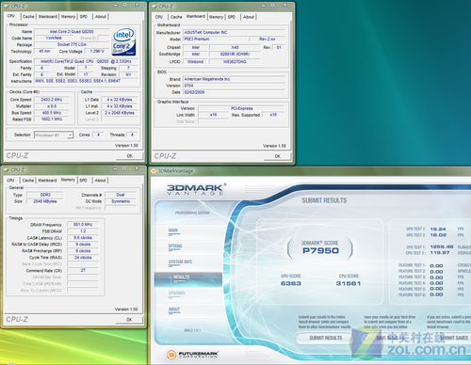Switch to the Memory tab in Mainboard window

(216, 17)
